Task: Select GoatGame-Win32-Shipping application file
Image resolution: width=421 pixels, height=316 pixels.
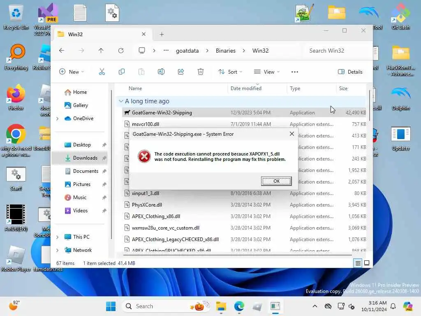Action: tap(244, 113)
